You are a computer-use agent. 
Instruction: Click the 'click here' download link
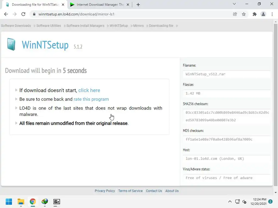(89, 90)
